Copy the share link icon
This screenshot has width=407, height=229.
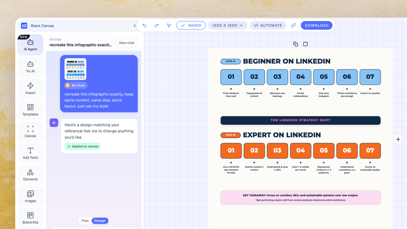(x=293, y=25)
